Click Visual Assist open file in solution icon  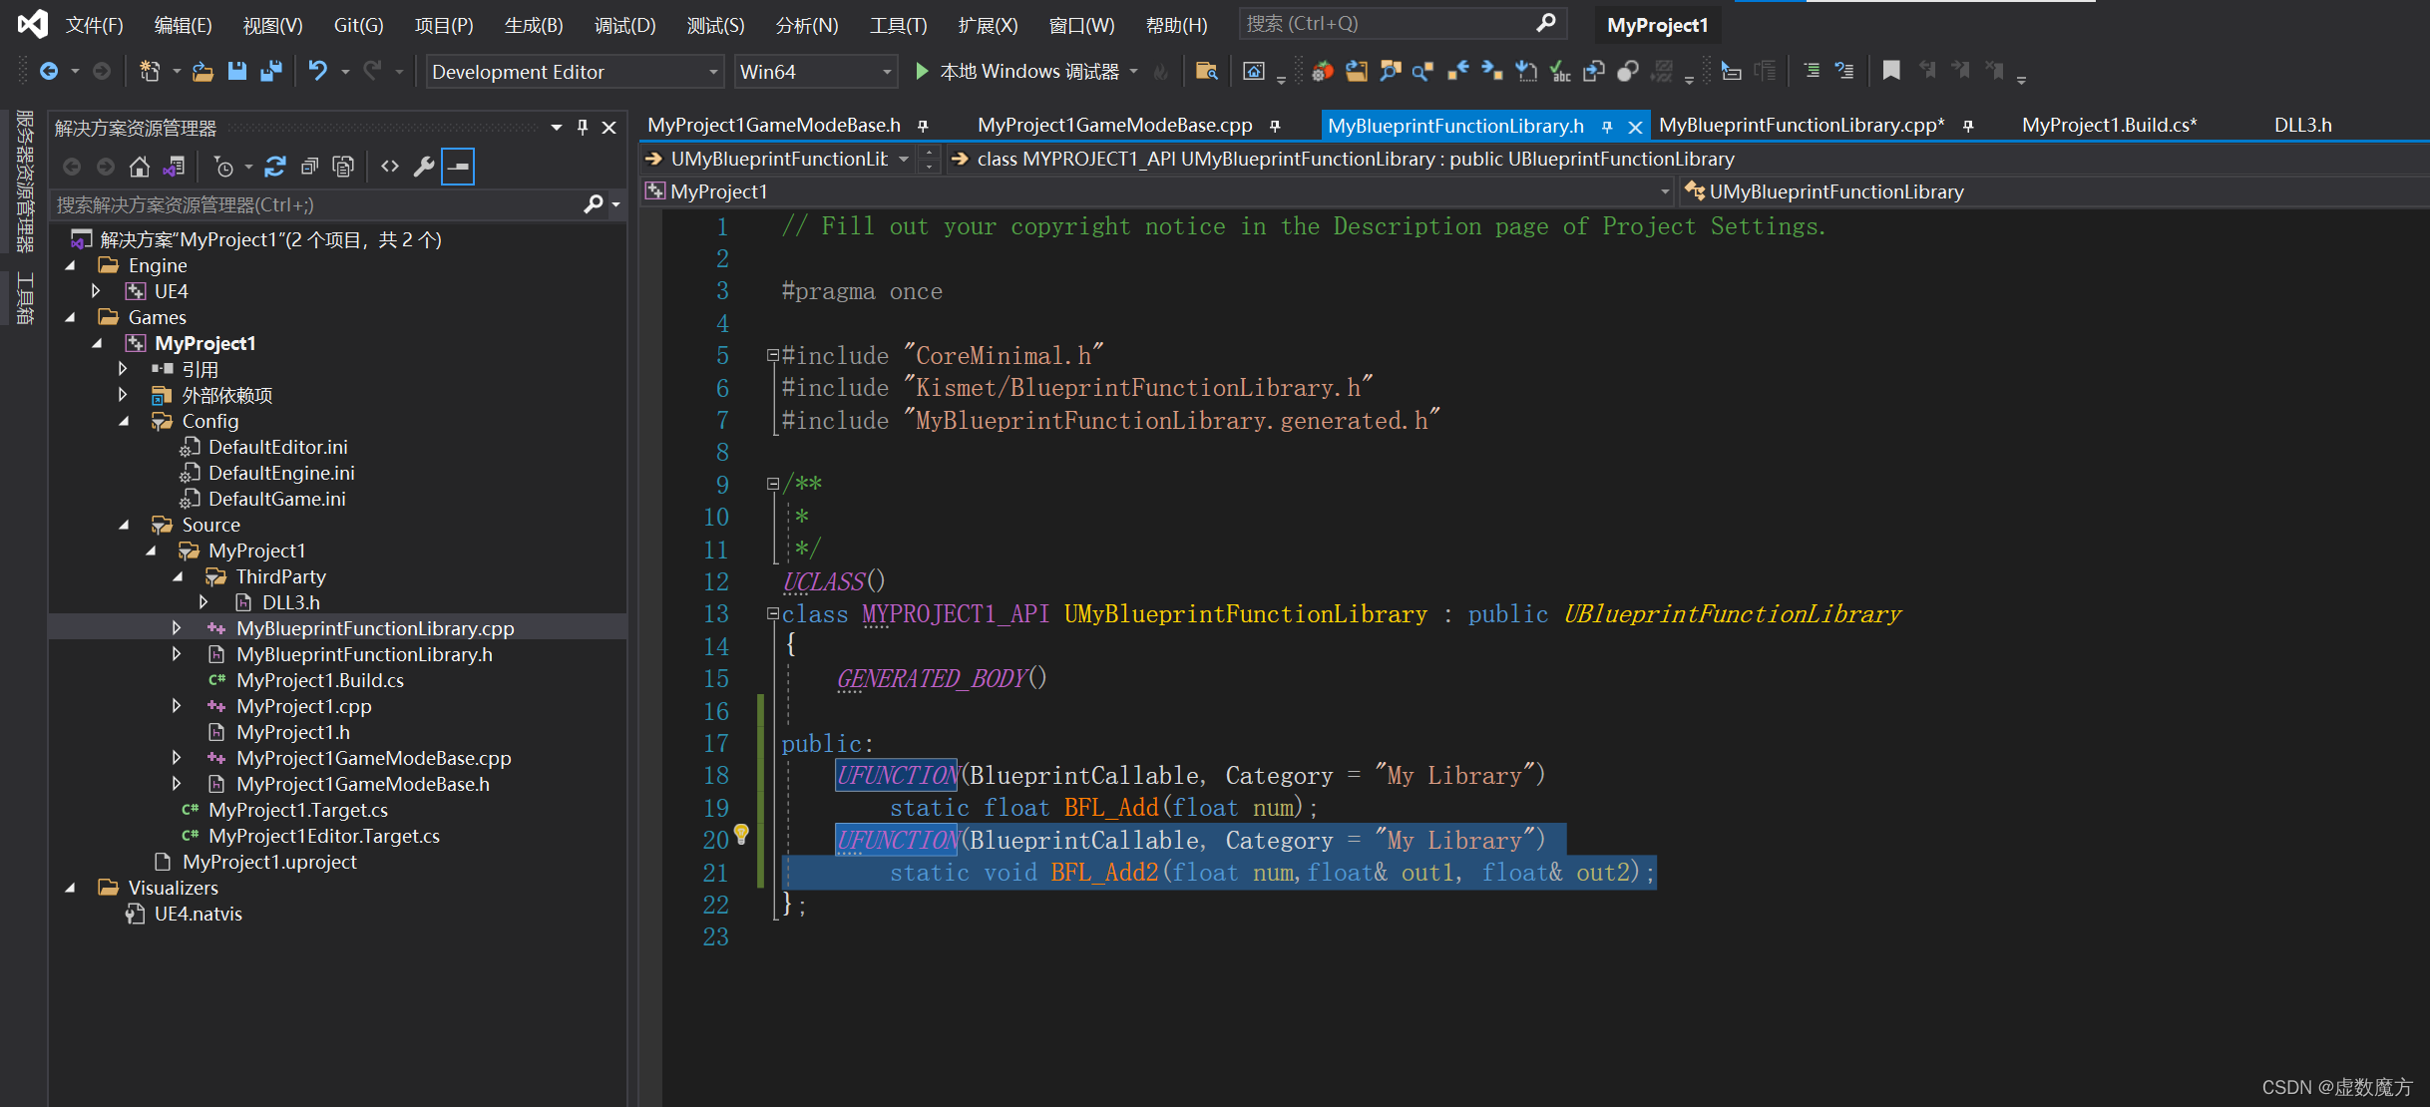click(x=1356, y=72)
